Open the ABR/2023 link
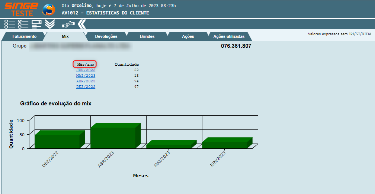 coord(86,81)
